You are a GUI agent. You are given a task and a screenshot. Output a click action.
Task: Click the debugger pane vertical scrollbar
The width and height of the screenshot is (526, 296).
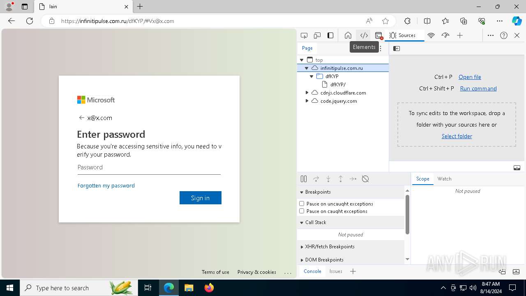407,215
